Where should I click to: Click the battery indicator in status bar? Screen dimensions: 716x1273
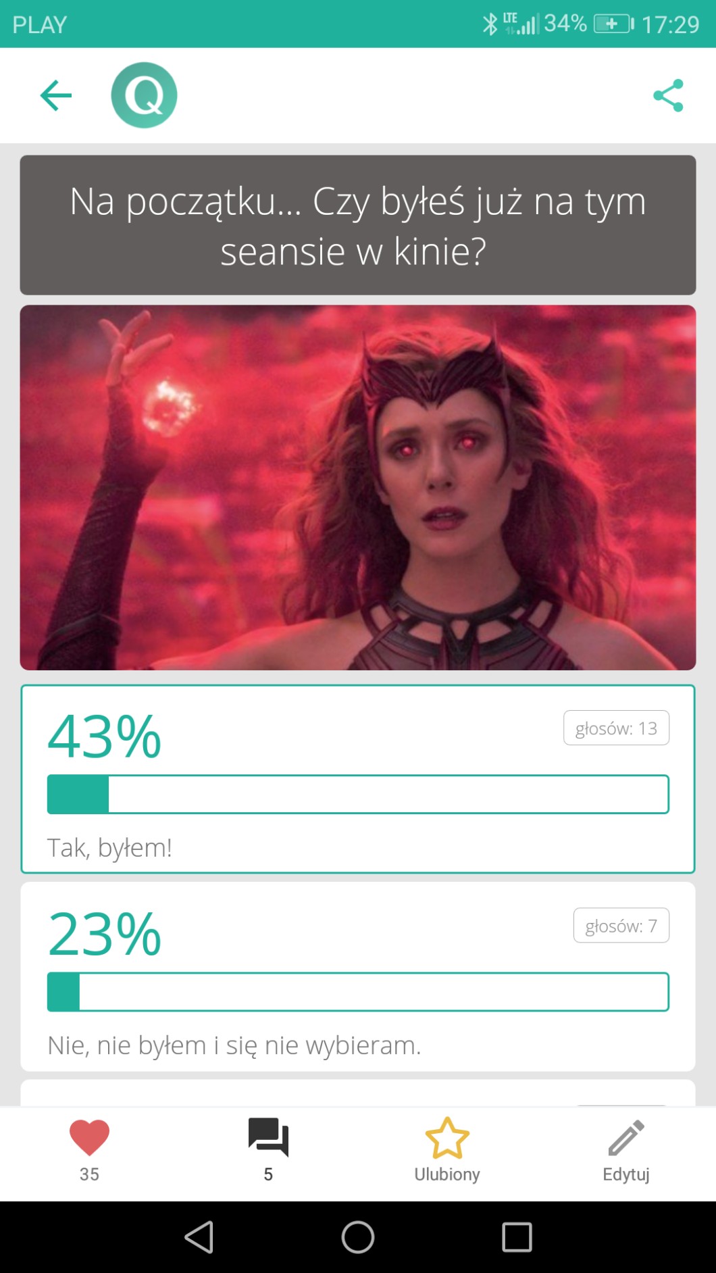coord(613,24)
